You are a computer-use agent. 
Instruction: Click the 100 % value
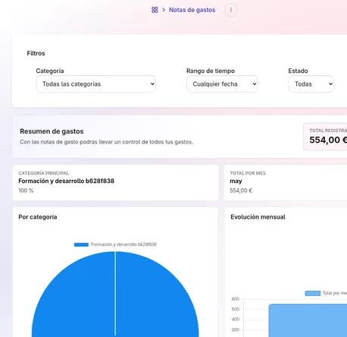pos(26,191)
